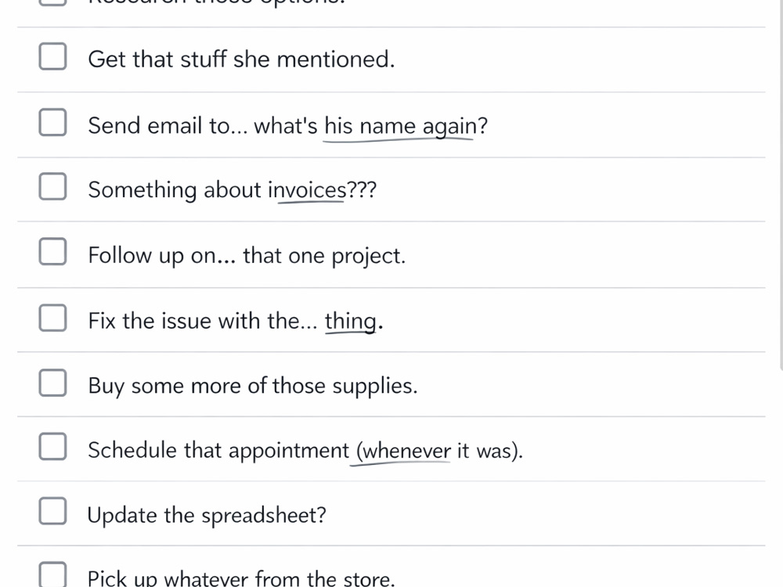Mark 'Something about invoices???' as done
783x587 pixels.
click(x=53, y=186)
